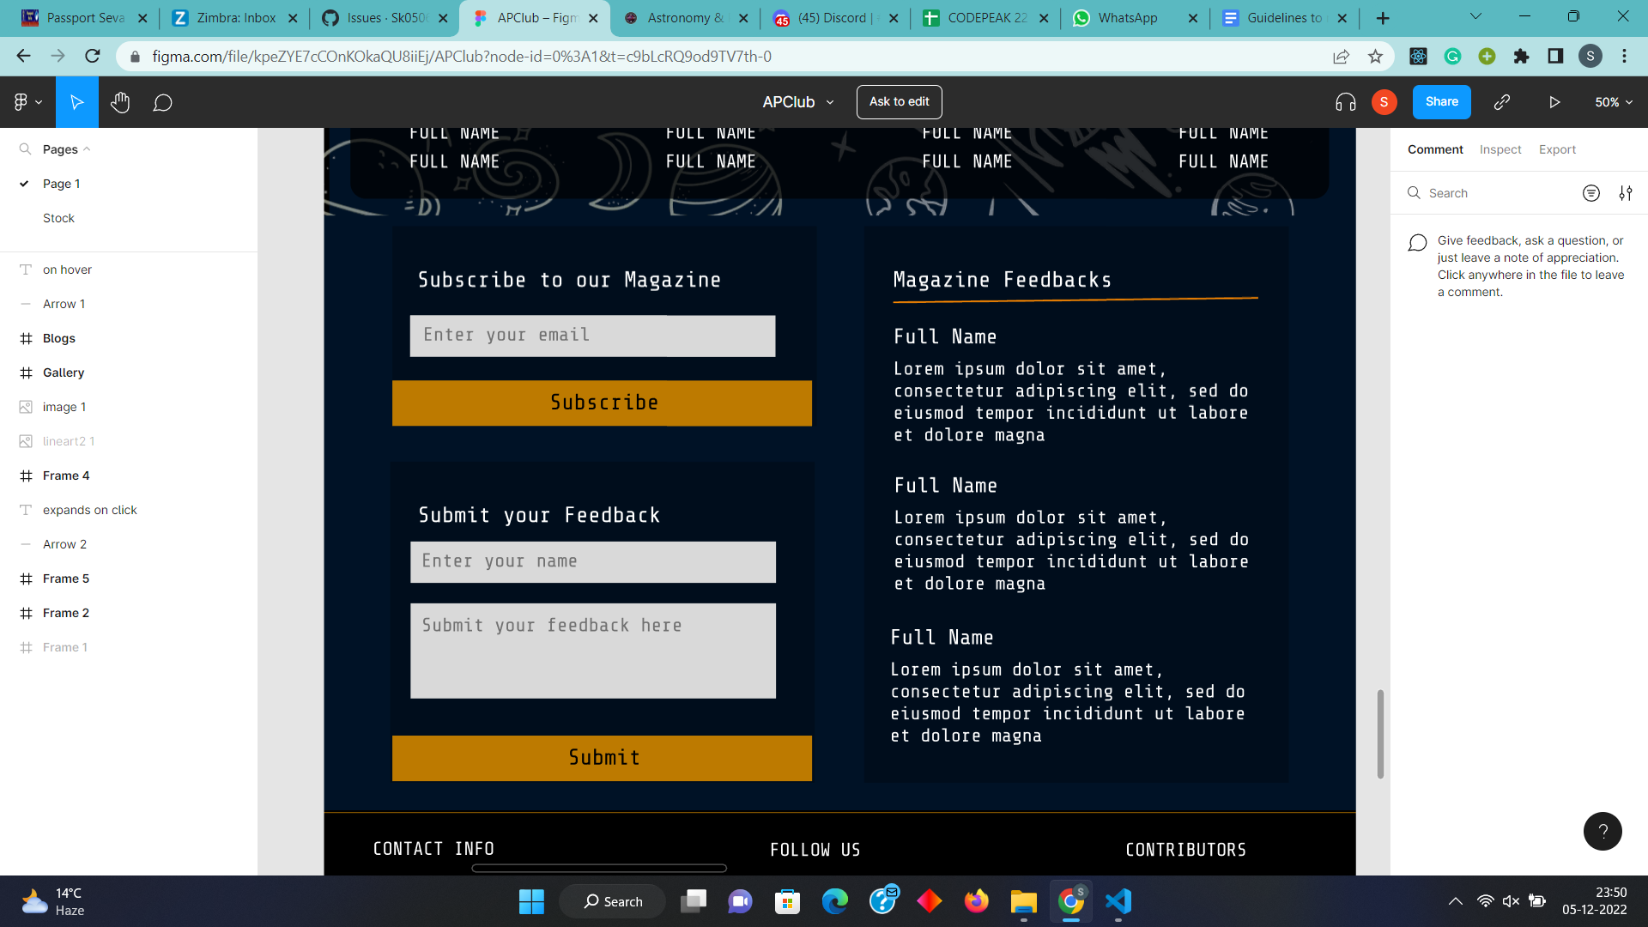
Task: Start the prototype Present play icon
Action: click(x=1554, y=102)
